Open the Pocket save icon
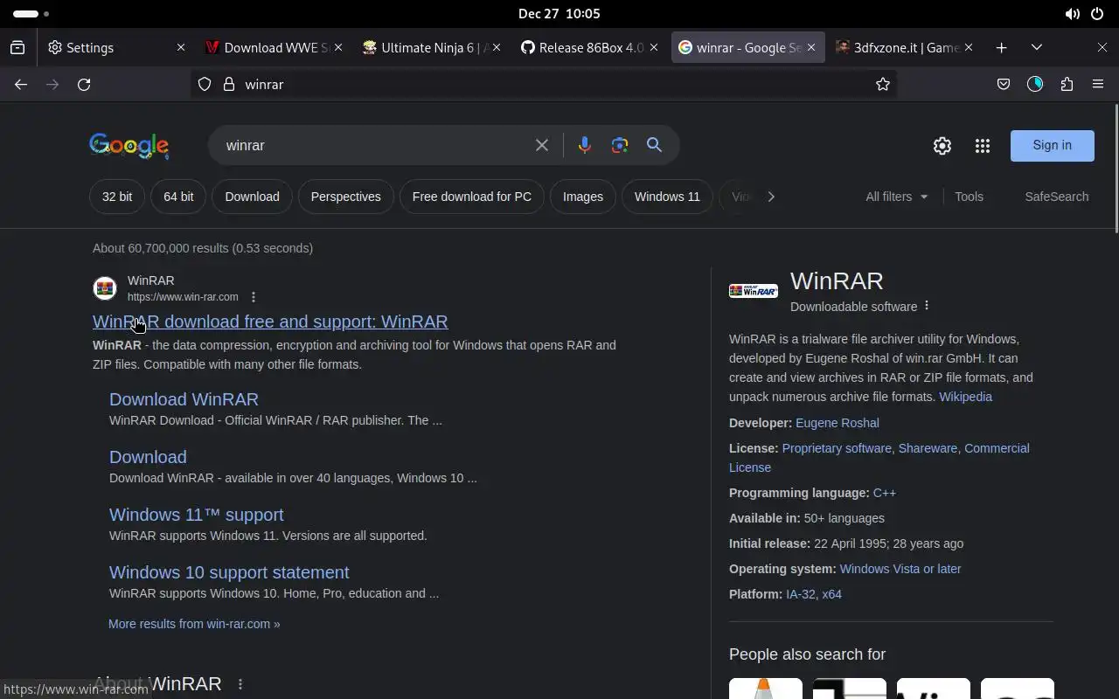The image size is (1119, 699). point(1004,84)
